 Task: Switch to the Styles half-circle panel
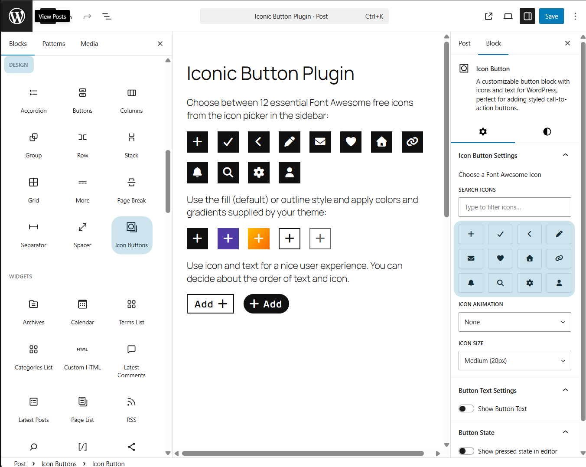[x=547, y=132]
